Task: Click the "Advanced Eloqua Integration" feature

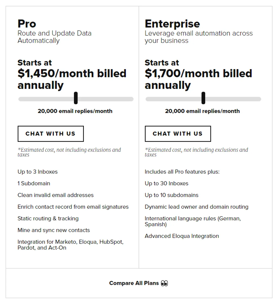Action: click(x=182, y=236)
